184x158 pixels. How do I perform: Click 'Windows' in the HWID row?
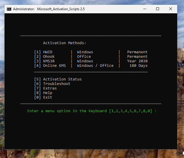(85, 52)
